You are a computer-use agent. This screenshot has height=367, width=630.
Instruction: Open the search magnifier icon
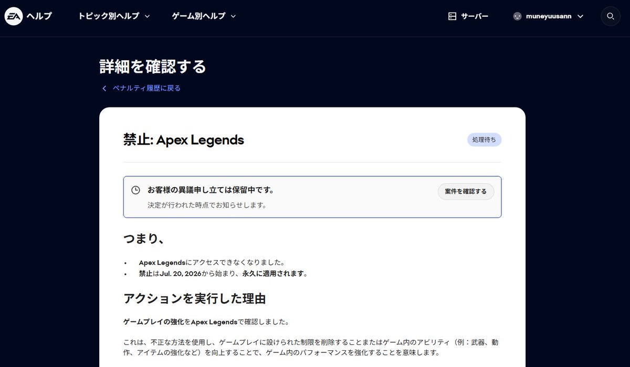pos(611,16)
